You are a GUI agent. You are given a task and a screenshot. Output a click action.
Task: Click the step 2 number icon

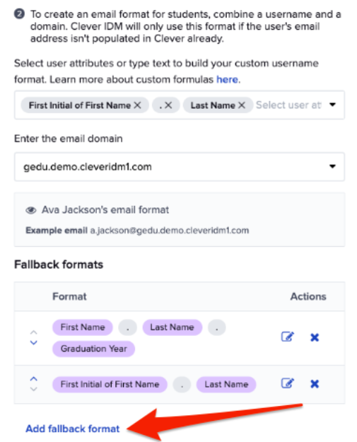pyautogui.click(x=19, y=14)
